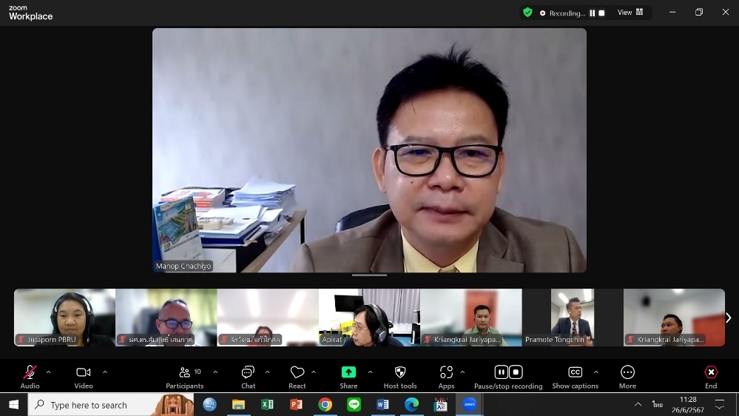Pause recording in the toolbar recording control

[501, 372]
